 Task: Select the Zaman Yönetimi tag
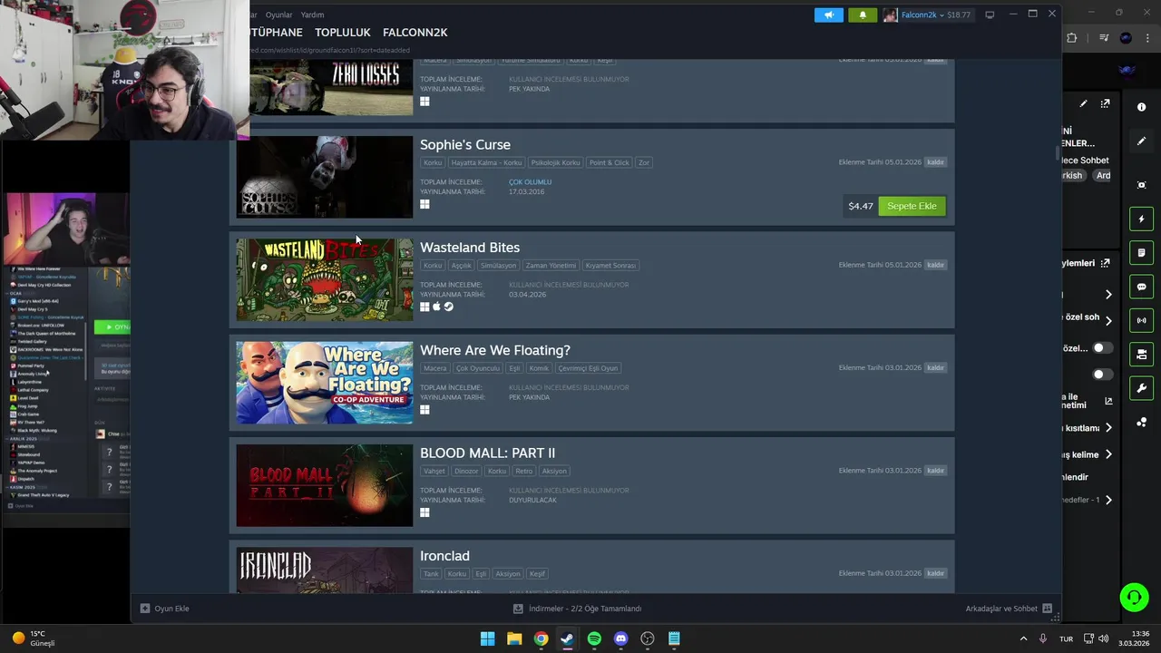(551, 265)
